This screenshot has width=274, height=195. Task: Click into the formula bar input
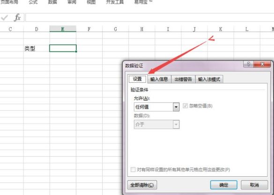[x=149, y=17]
